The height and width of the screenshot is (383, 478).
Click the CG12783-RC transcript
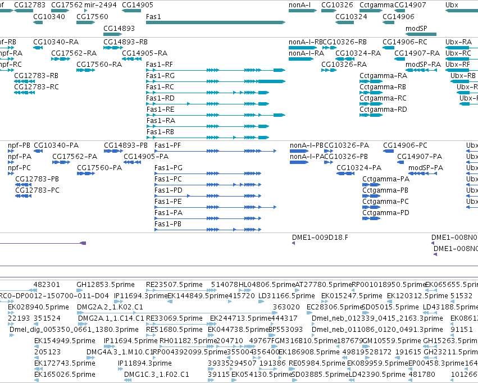click(24, 93)
